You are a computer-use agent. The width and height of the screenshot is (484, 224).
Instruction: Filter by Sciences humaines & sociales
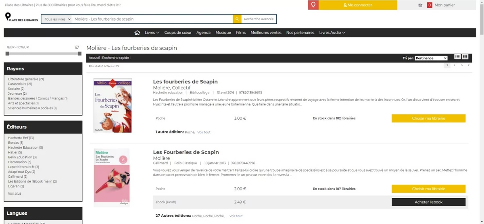[32, 108]
